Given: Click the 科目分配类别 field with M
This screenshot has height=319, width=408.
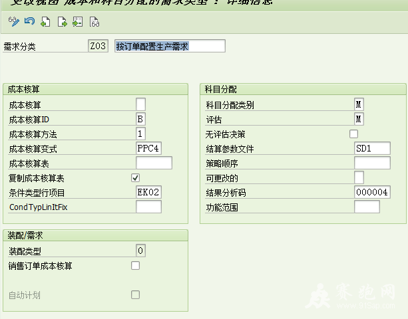Looking at the screenshot, I should 359,104.
